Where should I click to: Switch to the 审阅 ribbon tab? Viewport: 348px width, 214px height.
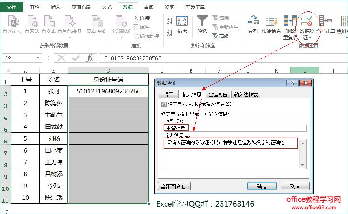point(148,7)
